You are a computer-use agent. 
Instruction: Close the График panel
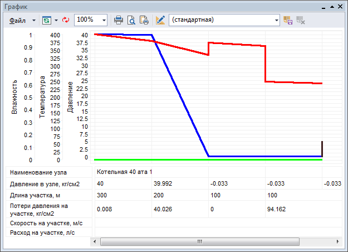coord(341,6)
